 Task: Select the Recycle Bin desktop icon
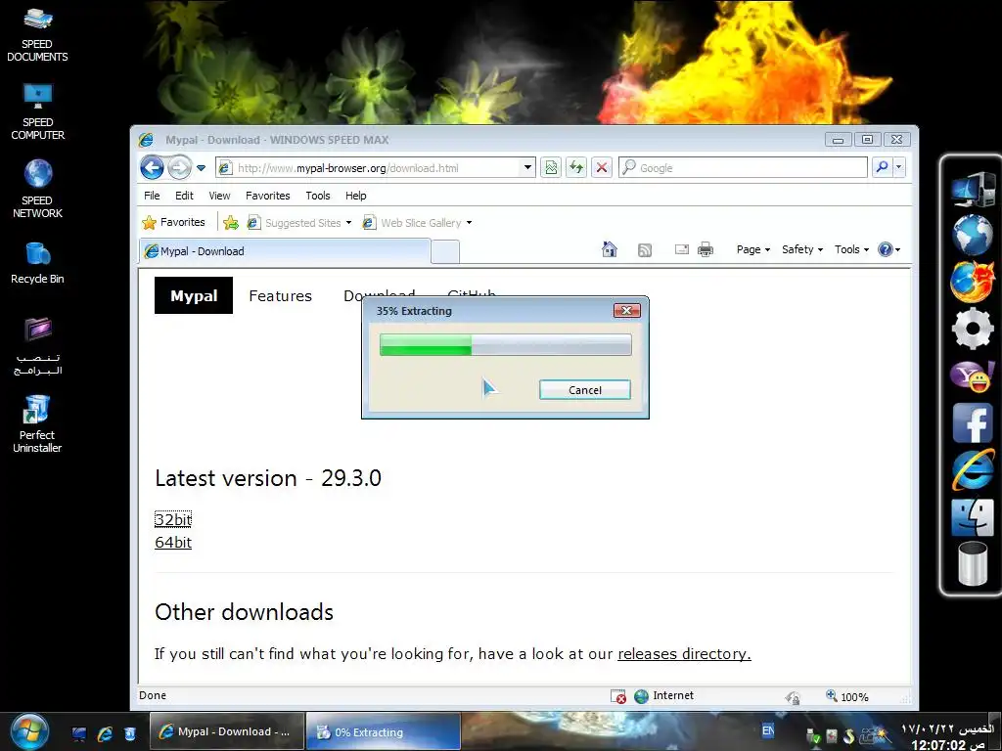point(37,263)
